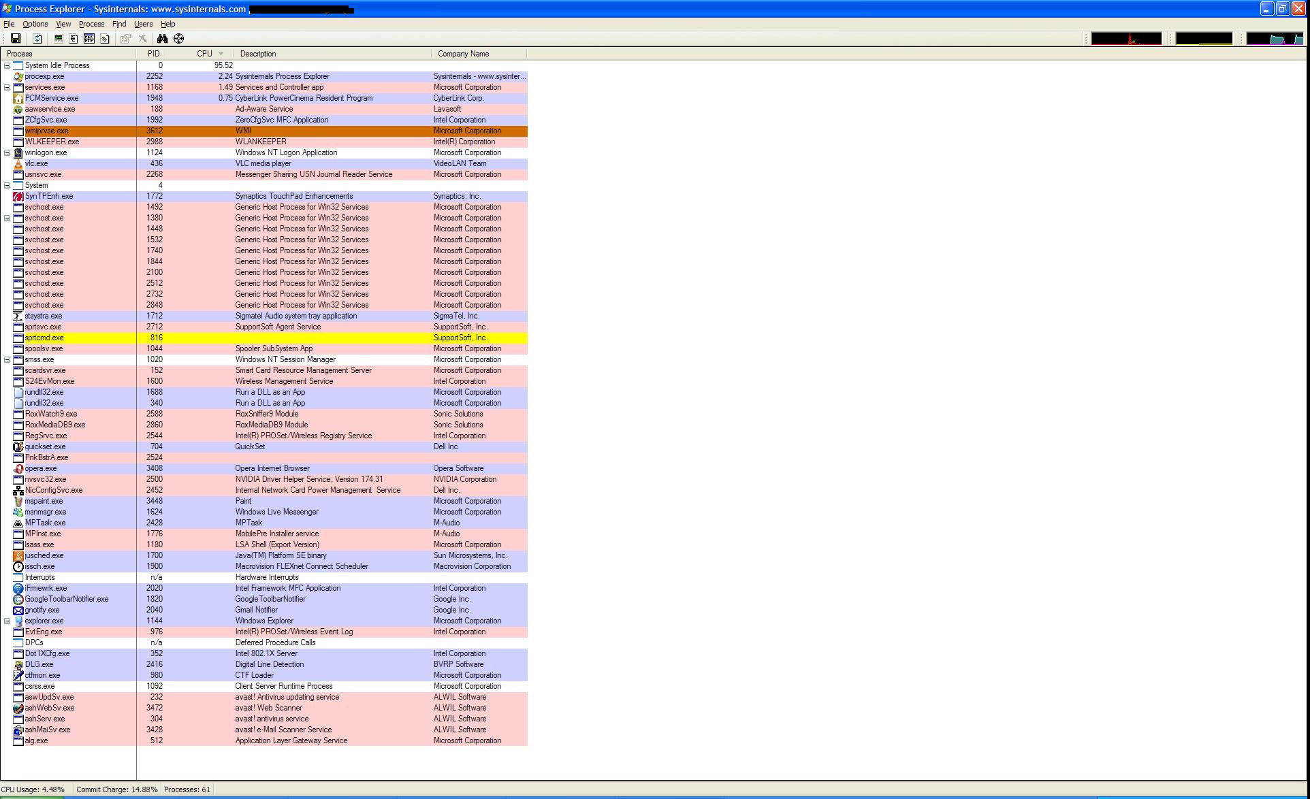Click the Synaptics icon beside SynTPEnh.exe

18,196
